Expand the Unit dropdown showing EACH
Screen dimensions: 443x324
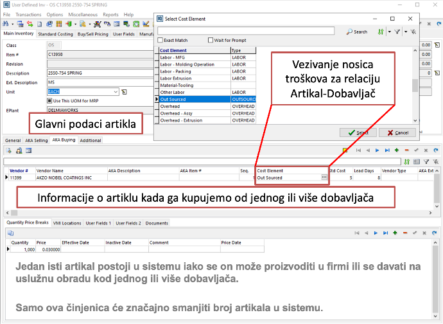pyautogui.click(x=116, y=92)
